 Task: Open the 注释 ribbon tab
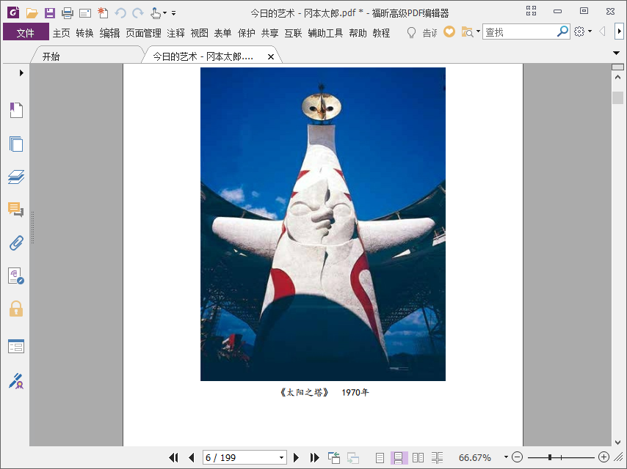click(176, 33)
